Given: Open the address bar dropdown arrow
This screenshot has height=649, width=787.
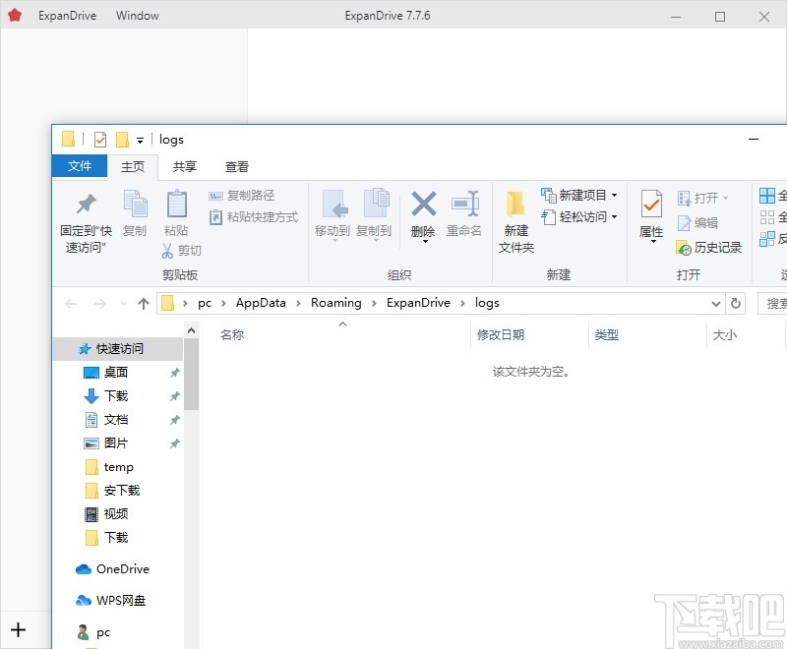Looking at the screenshot, I should tap(715, 303).
